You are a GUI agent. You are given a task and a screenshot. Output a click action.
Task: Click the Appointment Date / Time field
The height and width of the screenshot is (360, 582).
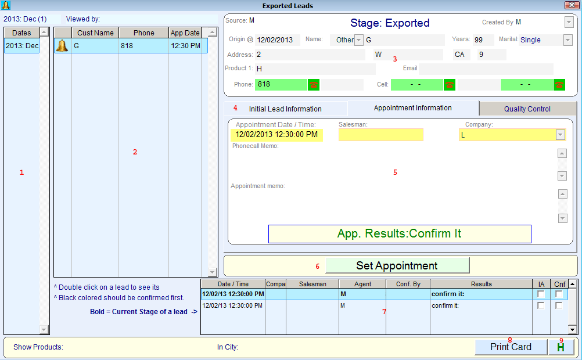tap(276, 135)
